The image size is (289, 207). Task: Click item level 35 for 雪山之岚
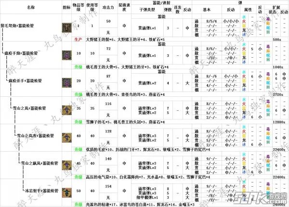point(79,108)
